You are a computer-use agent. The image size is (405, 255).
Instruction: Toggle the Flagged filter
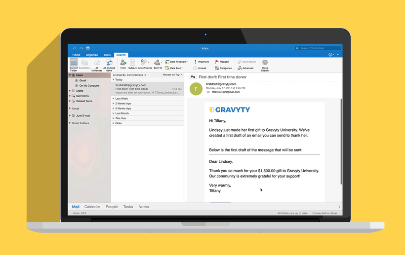pos(222,62)
